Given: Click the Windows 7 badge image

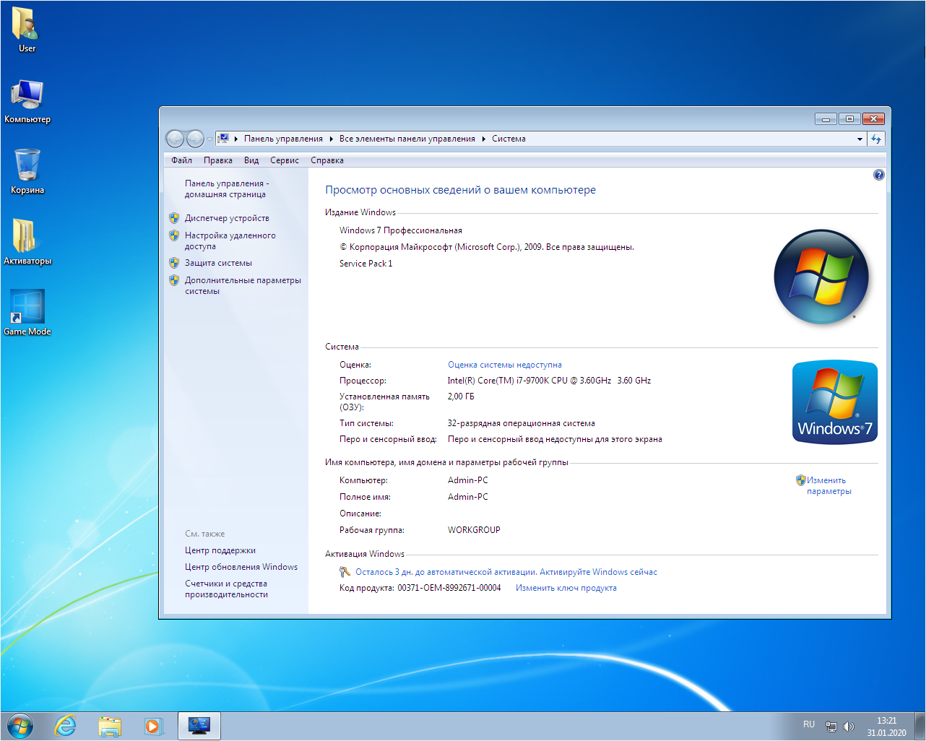Looking at the screenshot, I should coord(835,402).
